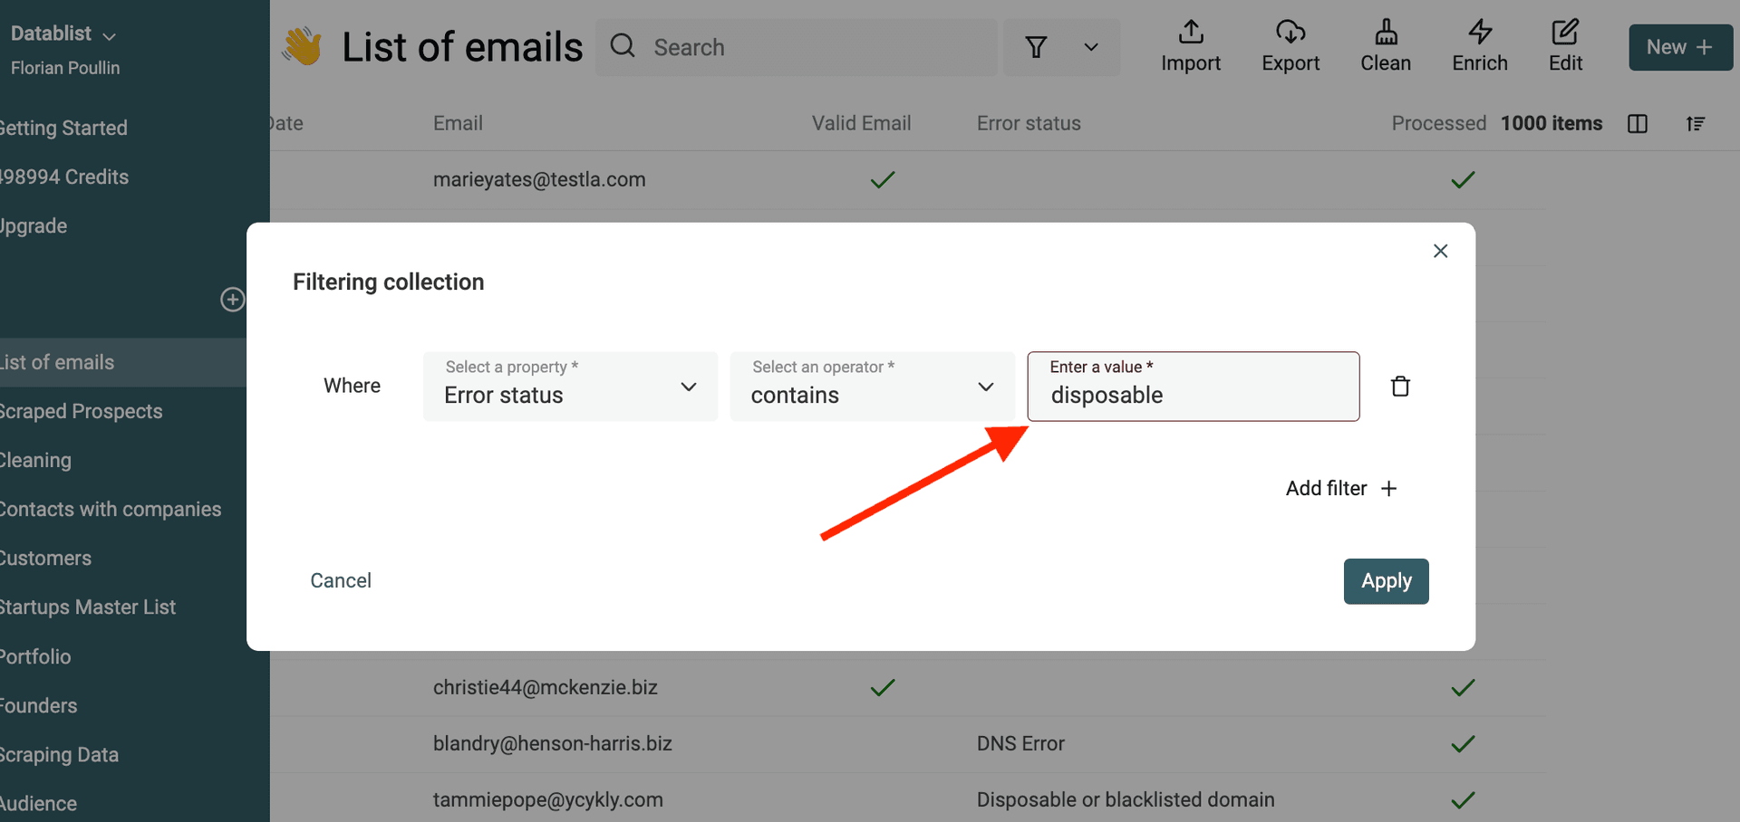This screenshot has width=1740, height=822.
Task: Click the Enter a value input field
Action: point(1193,395)
